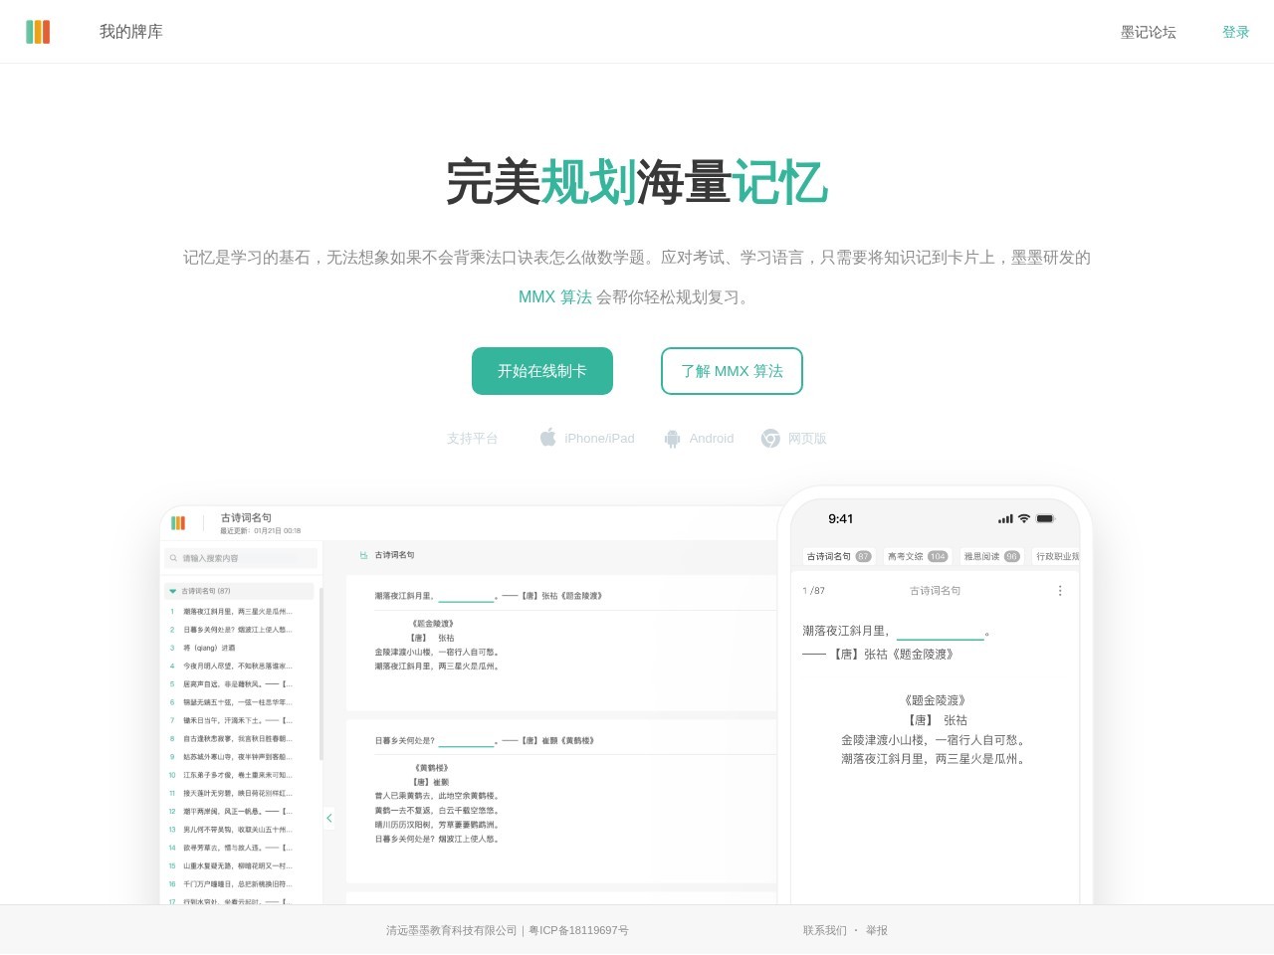This screenshot has width=1274, height=955.
Task: Click the phone Wi-Fi icon
Action: pyautogui.click(x=1023, y=519)
